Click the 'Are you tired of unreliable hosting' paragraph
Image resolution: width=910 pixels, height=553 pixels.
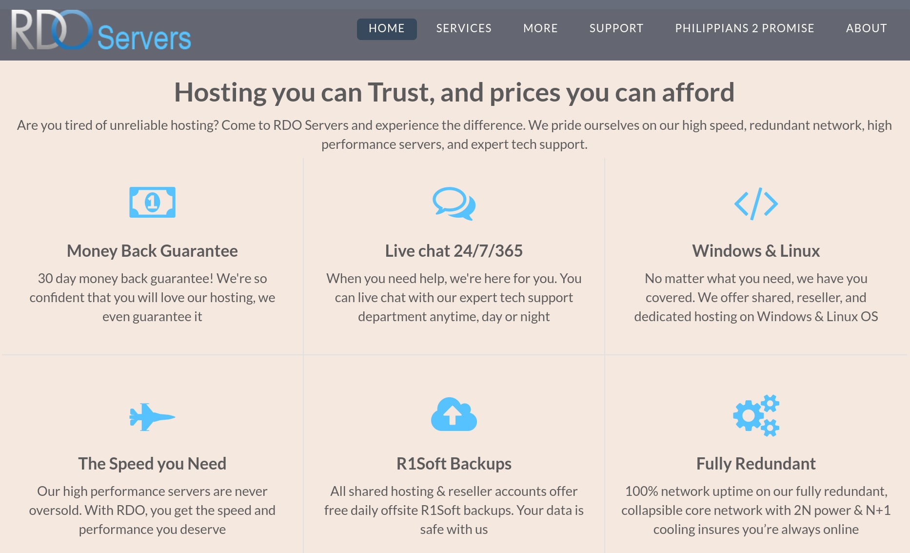(x=455, y=135)
